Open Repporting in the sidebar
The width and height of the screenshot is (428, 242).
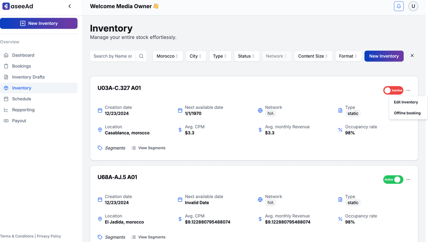[39, 110]
